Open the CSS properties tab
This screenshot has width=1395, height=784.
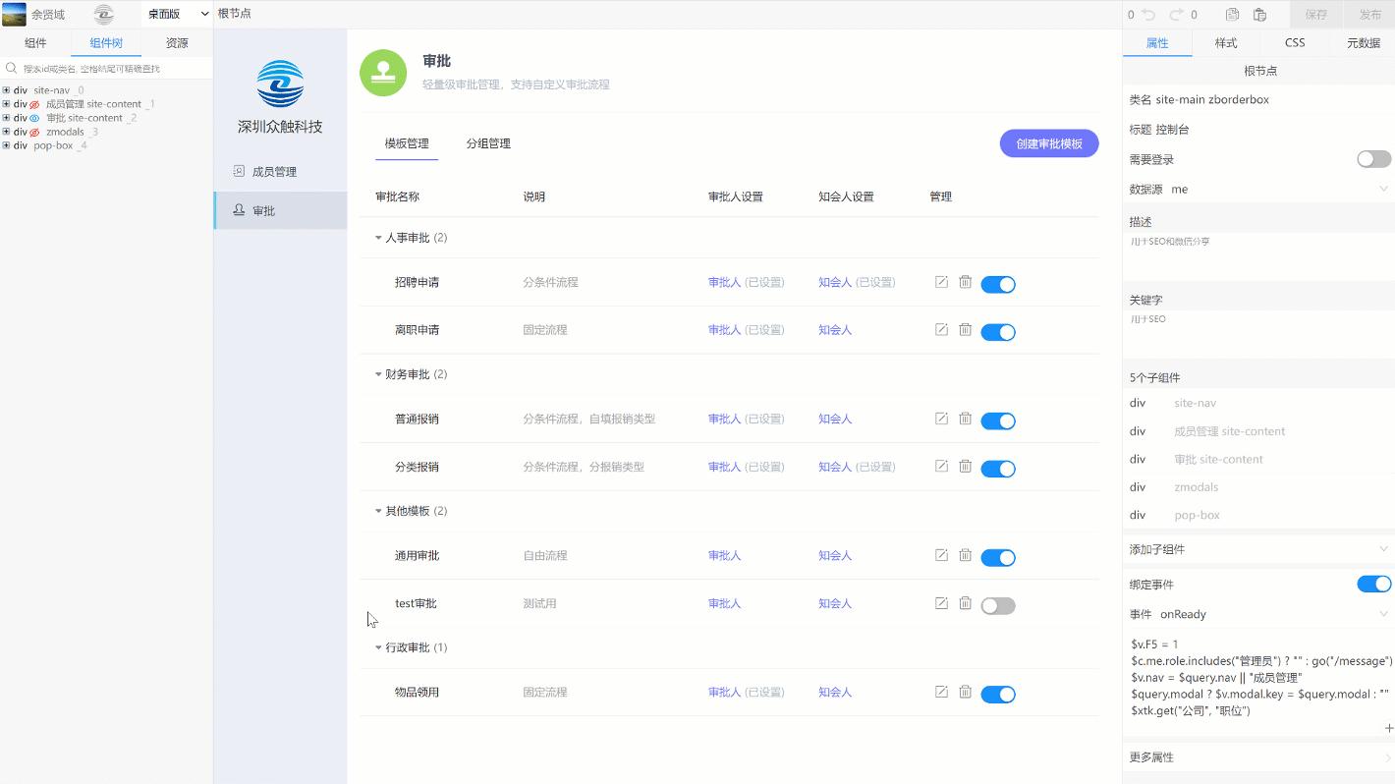point(1295,43)
